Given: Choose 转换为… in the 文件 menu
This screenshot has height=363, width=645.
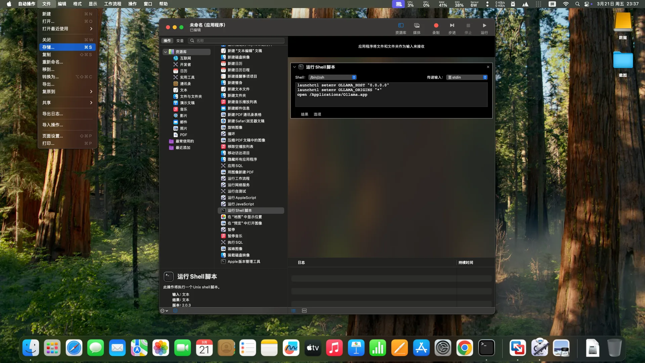Looking at the screenshot, I should (x=68, y=77).
